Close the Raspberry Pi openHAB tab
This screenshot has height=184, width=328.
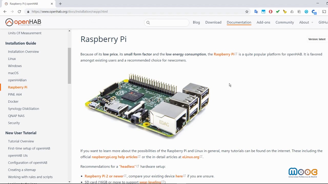(x=52, y=4)
